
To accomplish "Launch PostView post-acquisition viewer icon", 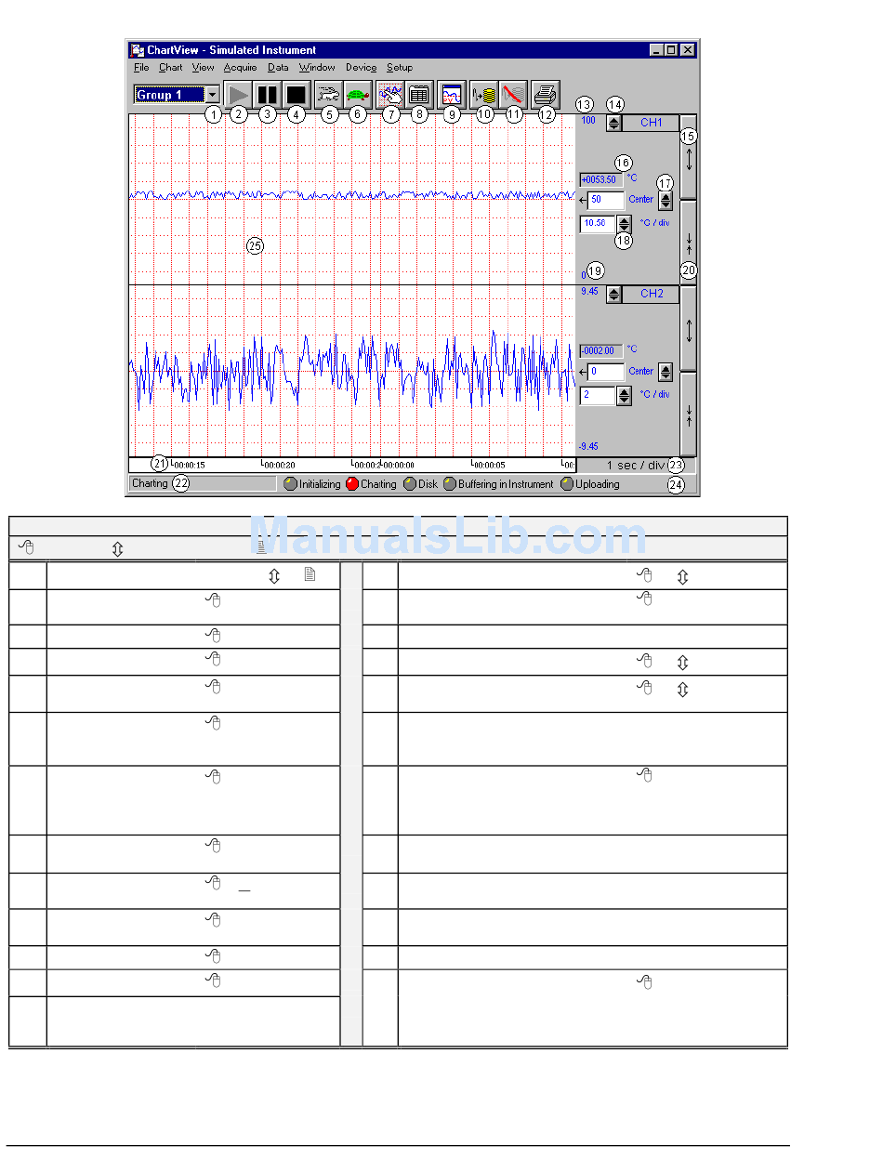I will pyautogui.click(x=452, y=94).
